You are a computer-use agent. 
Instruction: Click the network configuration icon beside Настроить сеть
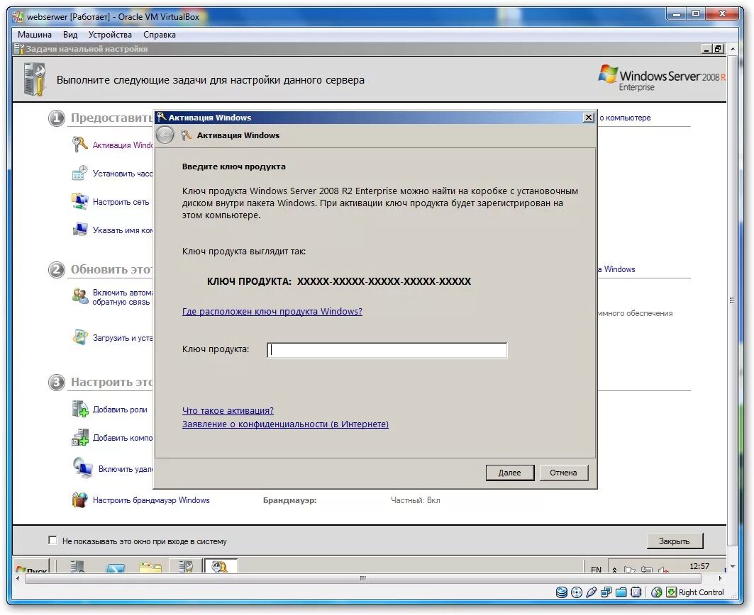click(79, 201)
